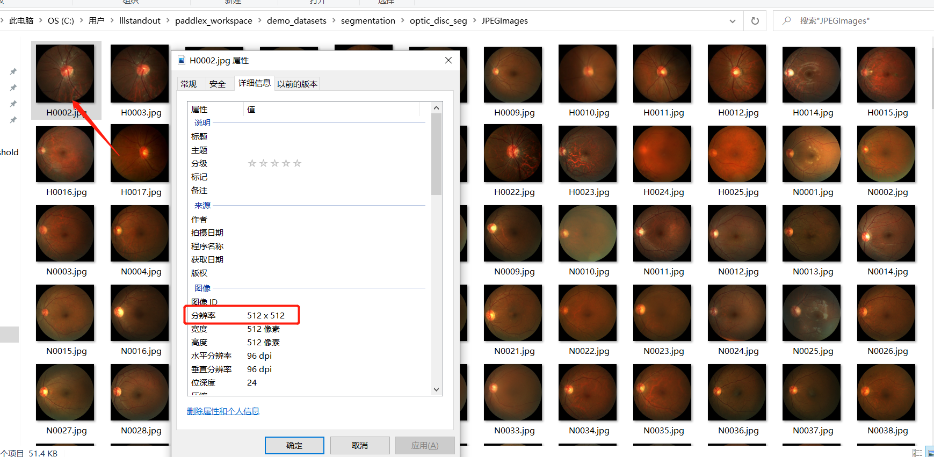The width and height of the screenshot is (934, 457).
Task: Click the 分辨率 512 x 512 row
Action: tap(242, 315)
